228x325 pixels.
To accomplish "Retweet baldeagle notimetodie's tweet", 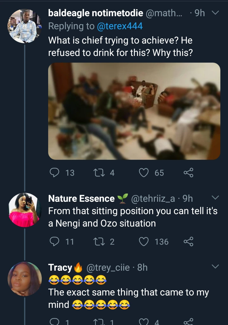I will pyautogui.click(x=97, y=173).
